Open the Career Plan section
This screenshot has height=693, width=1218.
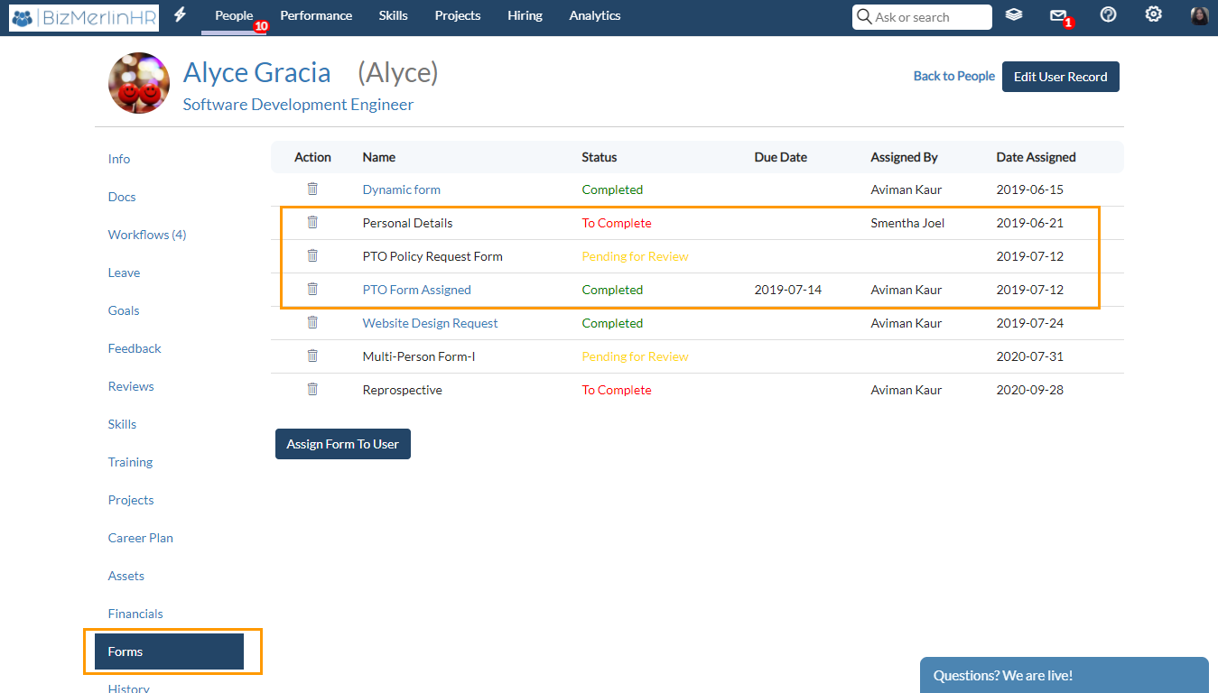pos(141,538)
